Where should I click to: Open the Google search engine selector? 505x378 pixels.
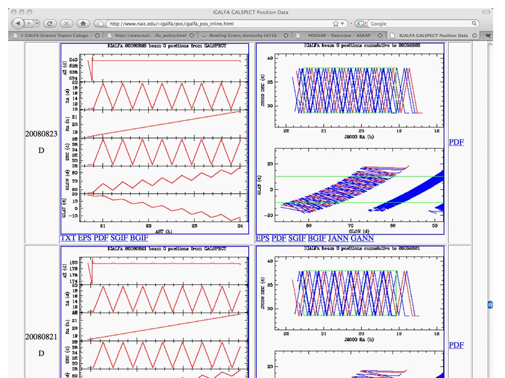click(362, 23)
